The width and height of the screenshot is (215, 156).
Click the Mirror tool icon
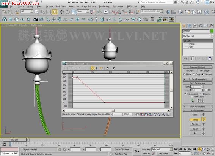pos(167,12)
